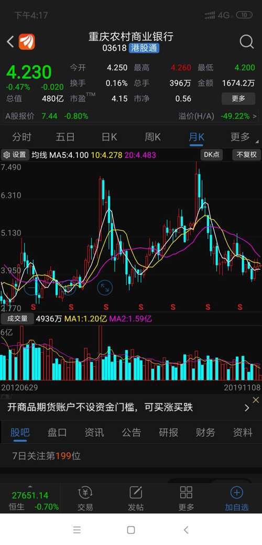This screenshot has width=262, height=545.
Task: Tap the 最高 4.260 value
Action: (x=181, y=68)
